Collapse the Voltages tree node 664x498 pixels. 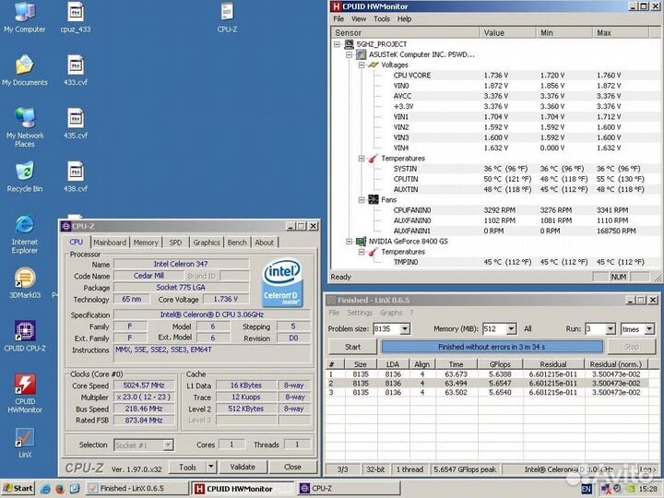pos(361,65)
